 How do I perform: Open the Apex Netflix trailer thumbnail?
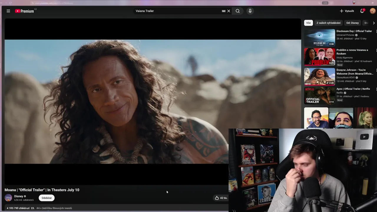coord(320,95)
